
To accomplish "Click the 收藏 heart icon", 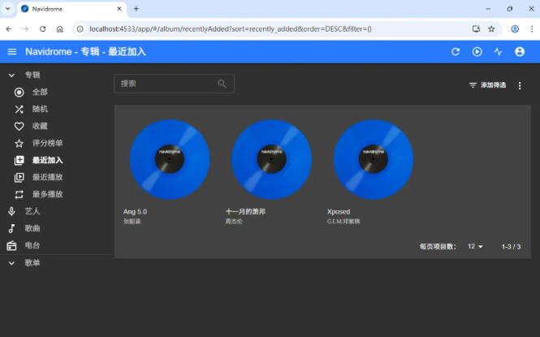I will [19, 127].
